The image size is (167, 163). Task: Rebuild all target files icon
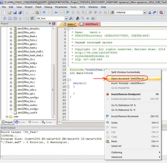[15, 18]
